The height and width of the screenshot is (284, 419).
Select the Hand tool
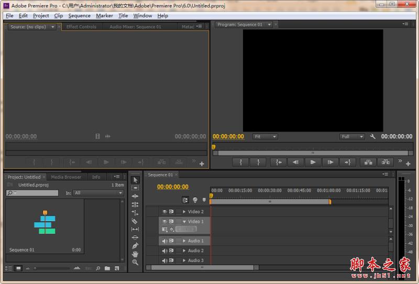135,254
